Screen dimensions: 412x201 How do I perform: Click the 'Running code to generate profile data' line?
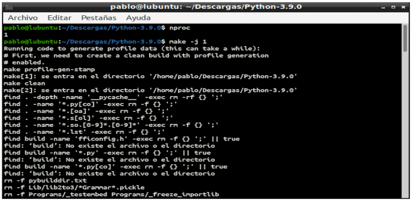132,48
